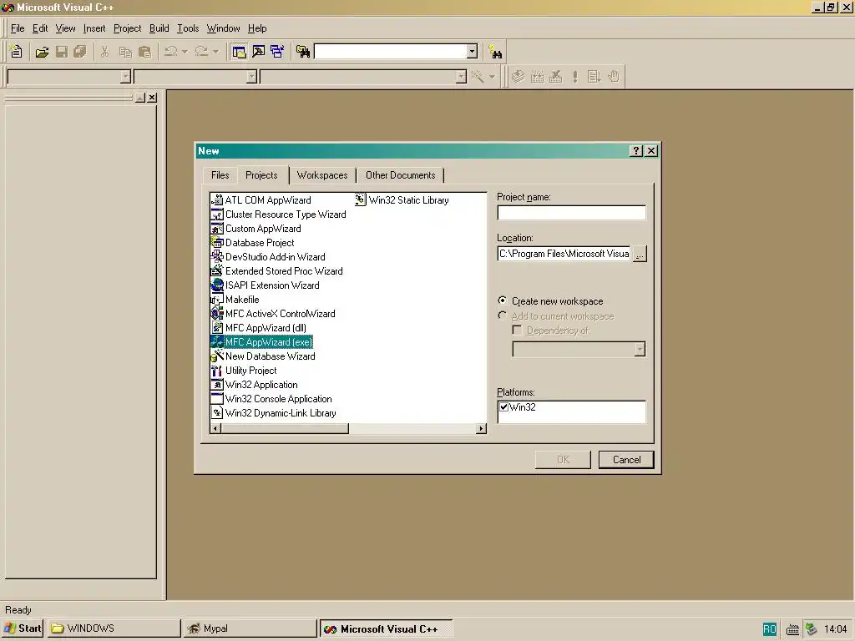Click the Copy toolbar icon
This screenshot has height=641, width=855.
coord(125,52)
